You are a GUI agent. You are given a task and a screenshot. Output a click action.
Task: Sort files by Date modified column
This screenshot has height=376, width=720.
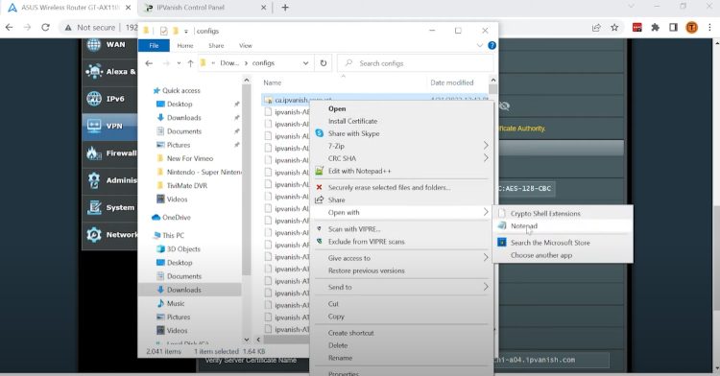coord(452,82)
